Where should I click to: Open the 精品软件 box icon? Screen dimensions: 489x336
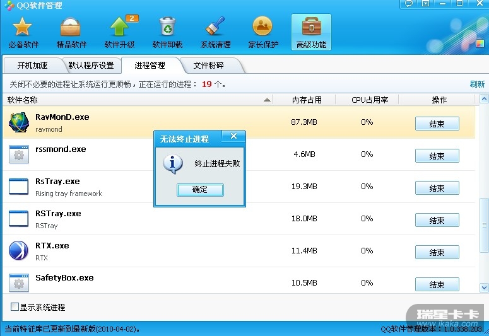71,27
